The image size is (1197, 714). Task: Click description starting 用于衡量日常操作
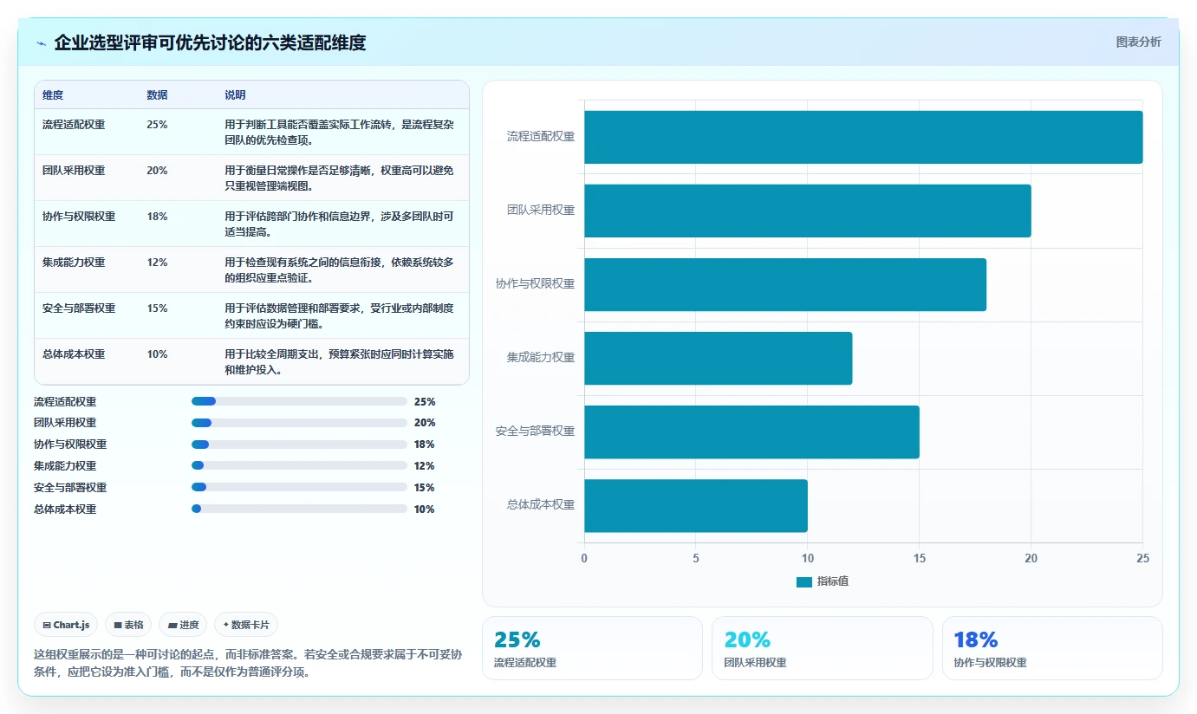coord(339,178)
